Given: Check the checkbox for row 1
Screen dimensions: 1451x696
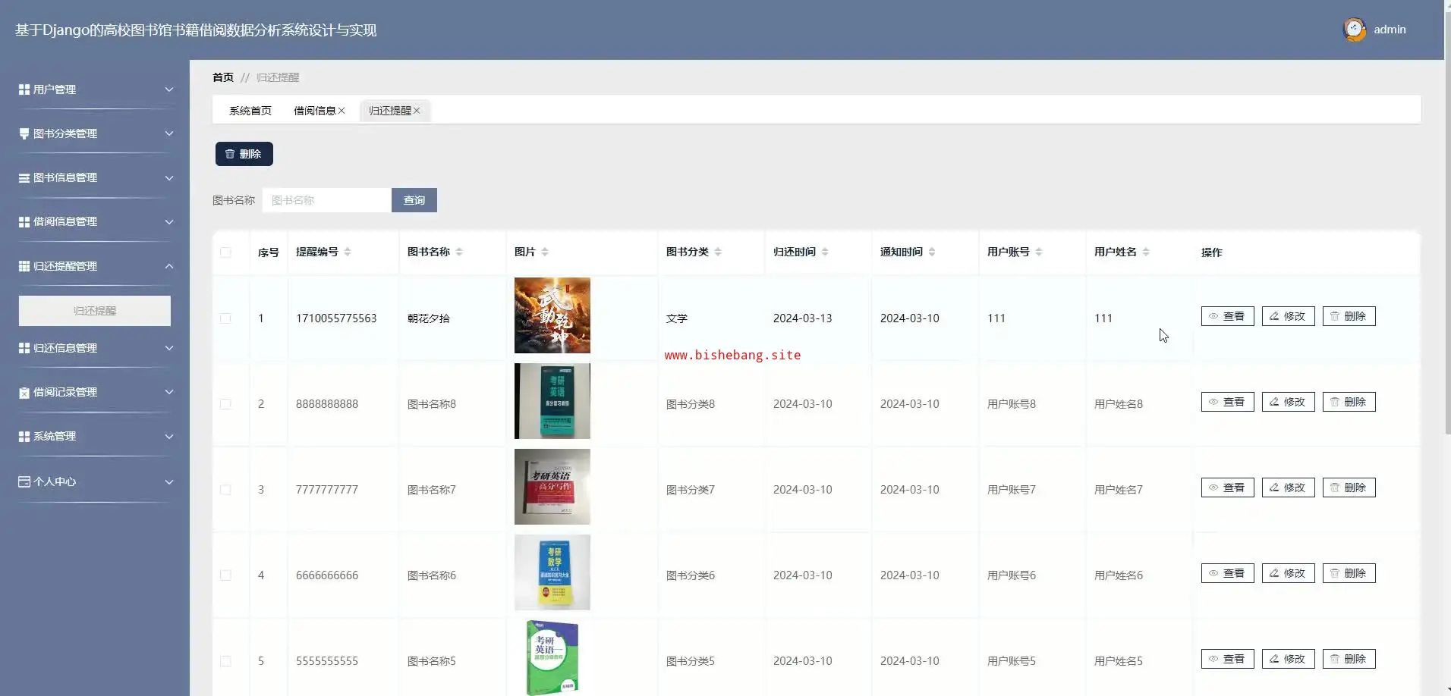Looking at the screenshot, I should point(225,318).
